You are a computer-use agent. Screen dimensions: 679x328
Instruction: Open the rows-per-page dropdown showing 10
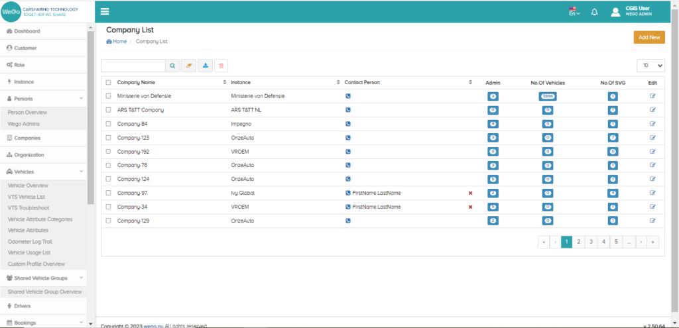(650, 66)
